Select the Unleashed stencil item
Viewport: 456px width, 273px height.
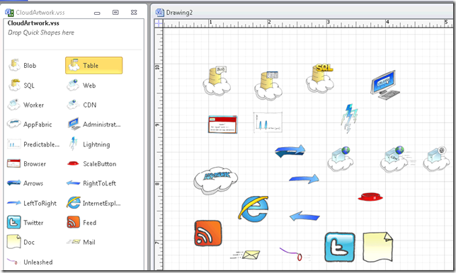[x=30, y=262]
